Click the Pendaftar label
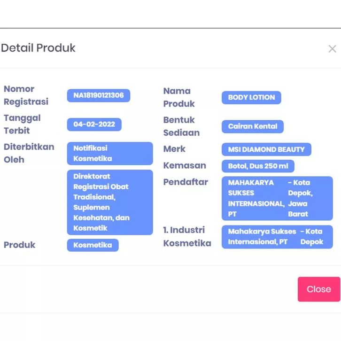Screen dimensions: 341x341 (x=185, y=182)
